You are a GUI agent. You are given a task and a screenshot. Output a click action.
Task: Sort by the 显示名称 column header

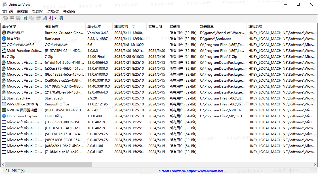(22, 26)
